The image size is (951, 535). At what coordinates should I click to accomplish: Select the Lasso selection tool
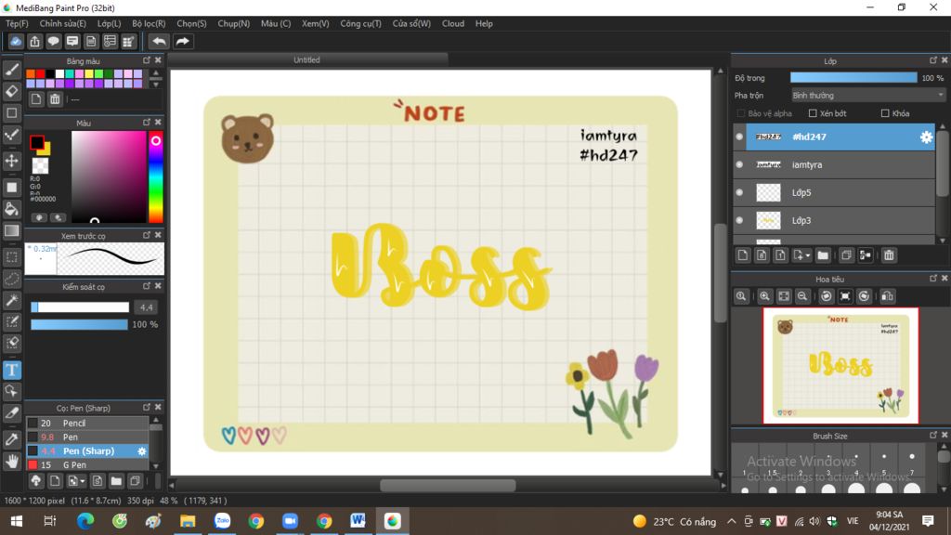point(11,279)
